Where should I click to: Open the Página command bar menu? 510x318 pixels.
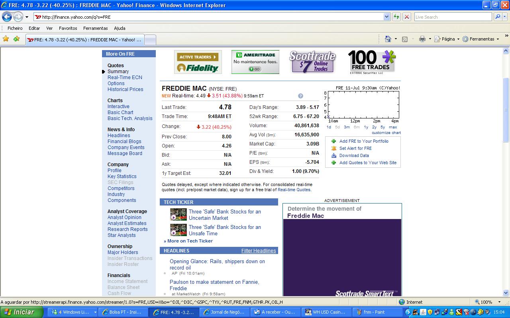(x=447, y=39)
